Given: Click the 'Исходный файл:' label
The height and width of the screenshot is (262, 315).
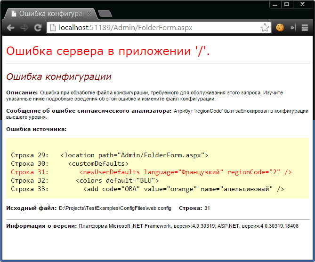Looking at the screenshot, I should point(32,208).
